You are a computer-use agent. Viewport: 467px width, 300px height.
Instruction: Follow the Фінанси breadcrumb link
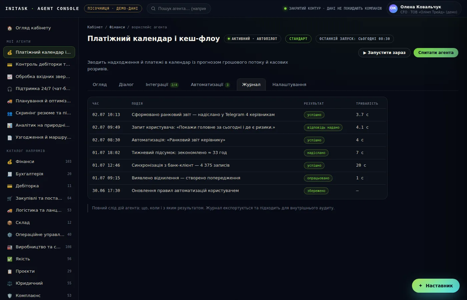[117, 27]
